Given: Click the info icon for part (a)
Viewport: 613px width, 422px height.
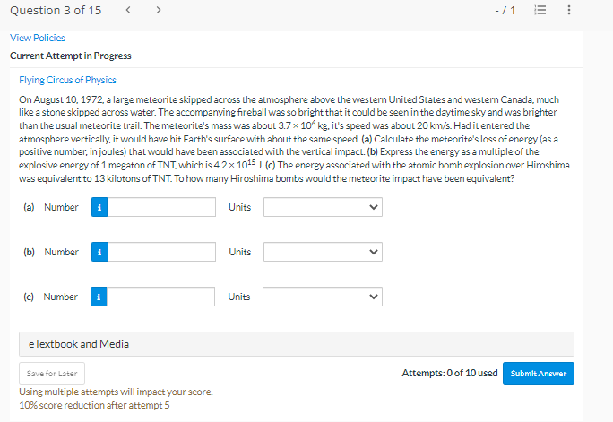Looking at the screenshot, I should (x=99, y=207).
